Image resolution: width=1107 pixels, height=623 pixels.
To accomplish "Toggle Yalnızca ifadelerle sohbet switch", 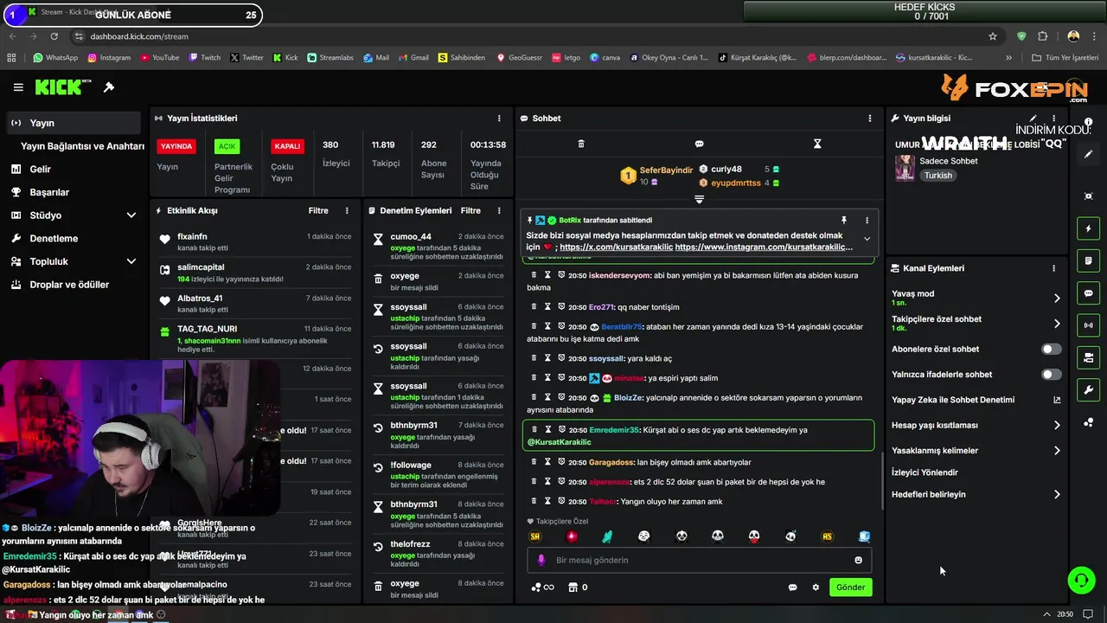I will click(1051, 375).
